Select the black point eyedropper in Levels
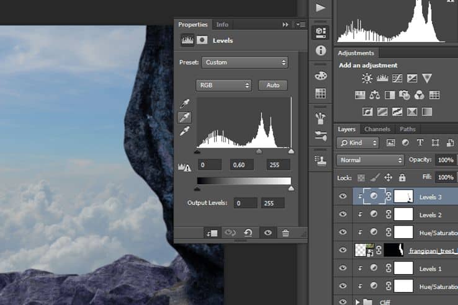The width and height of the screenshot is (458, 305). (x=184, y=104)
